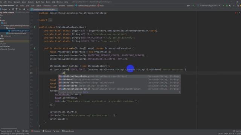This screenshot has height=135, width=241.
Task: Open the user account icon dropdown
Action: [188, 6]
